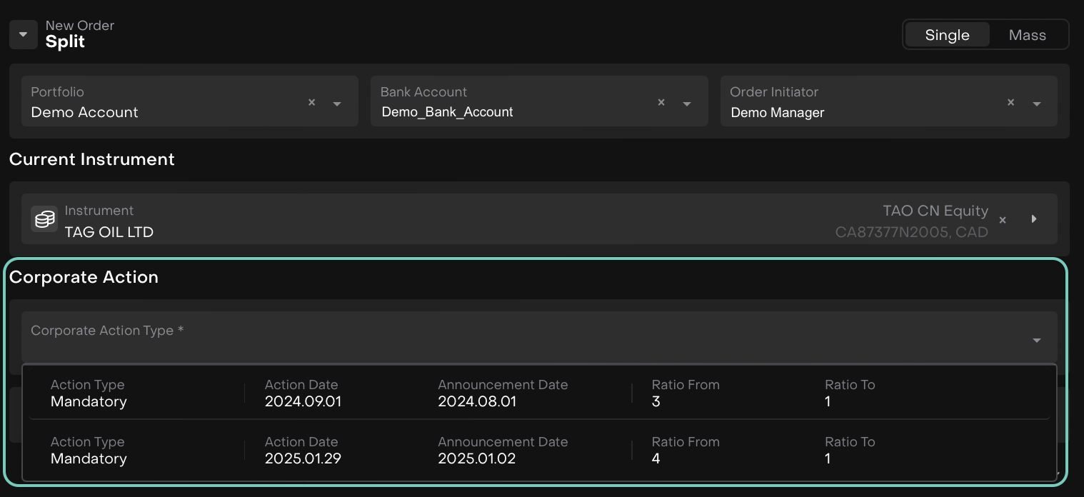
Task: Clear the Order Initiator Demo Manager value
Action: click(1010, 103)
